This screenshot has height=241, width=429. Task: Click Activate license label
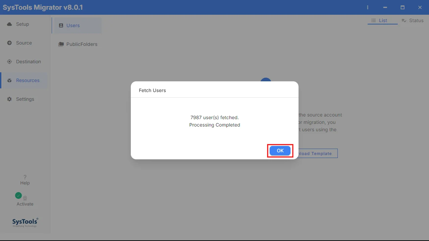coord(25,204)
